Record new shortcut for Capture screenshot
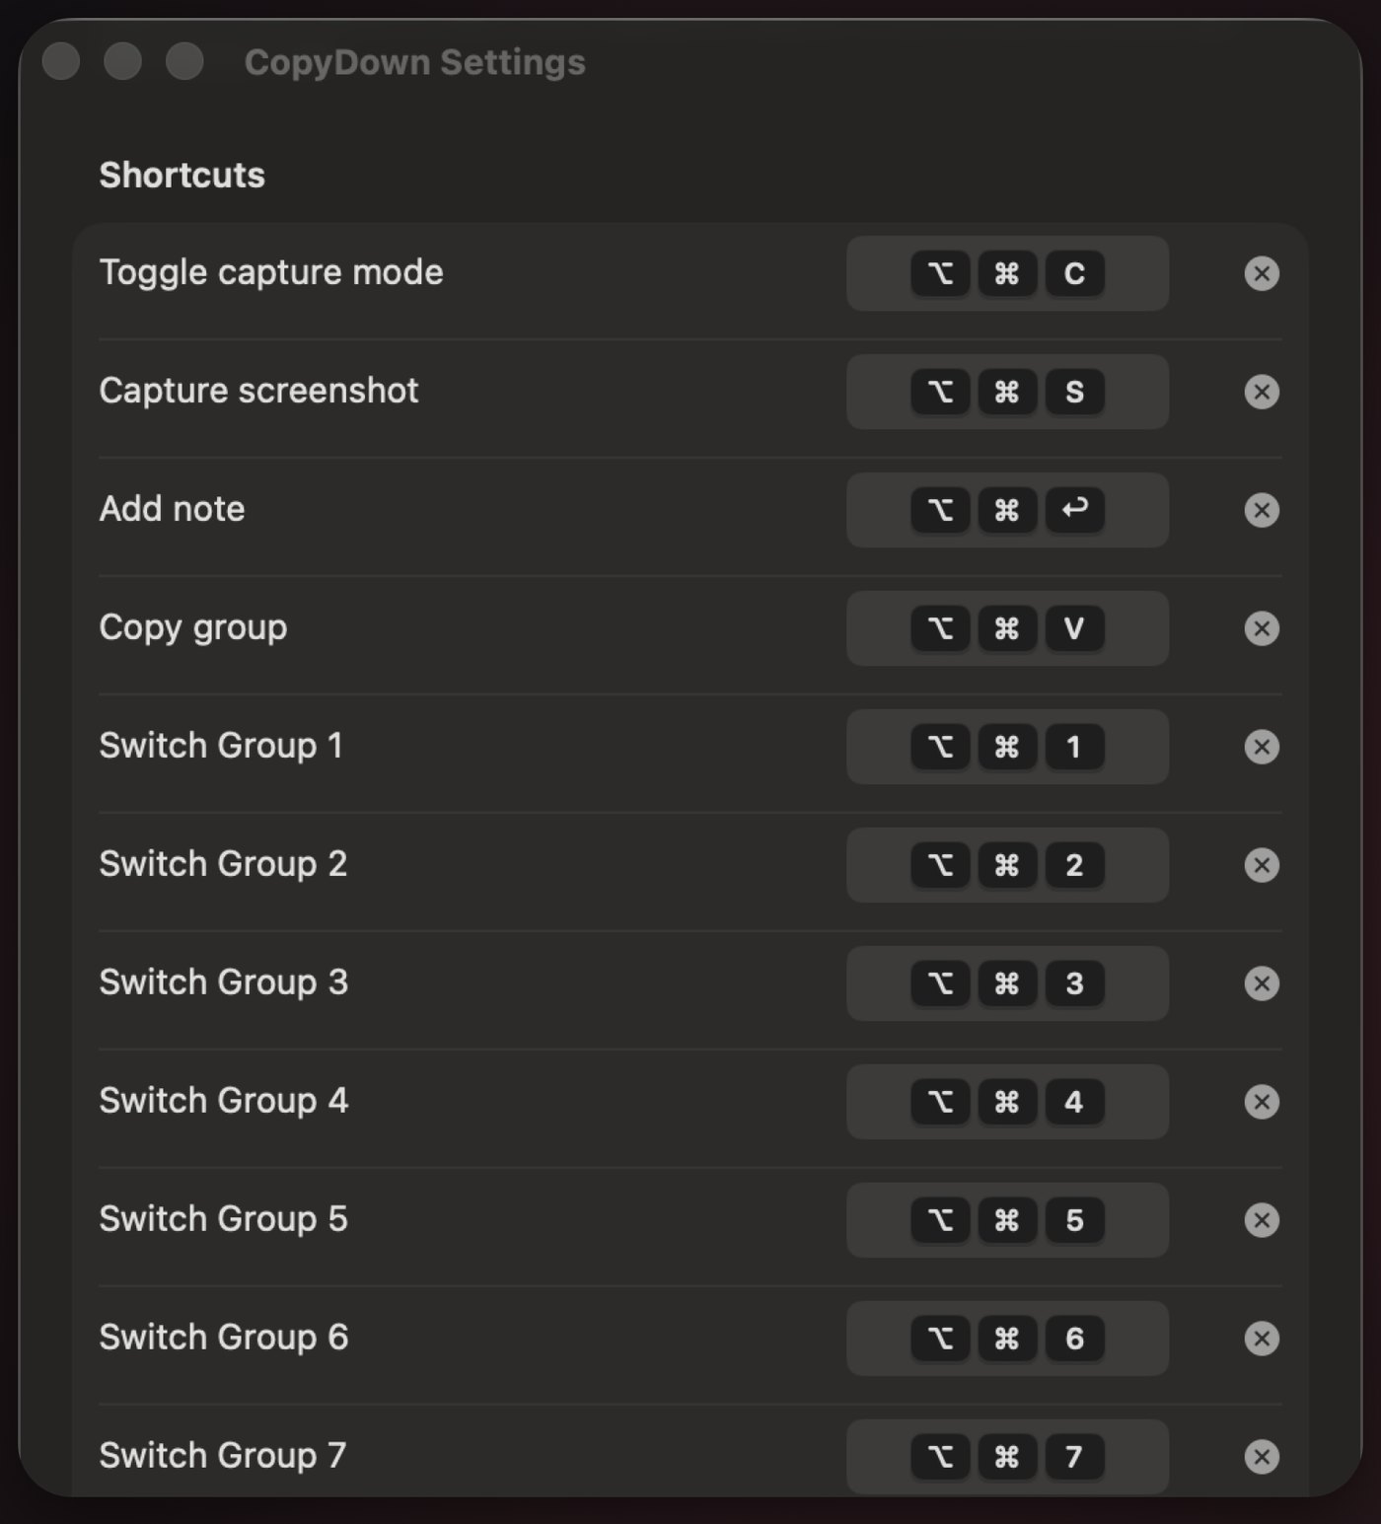The image size is (1381, 1524). (x=1007, y=392)
